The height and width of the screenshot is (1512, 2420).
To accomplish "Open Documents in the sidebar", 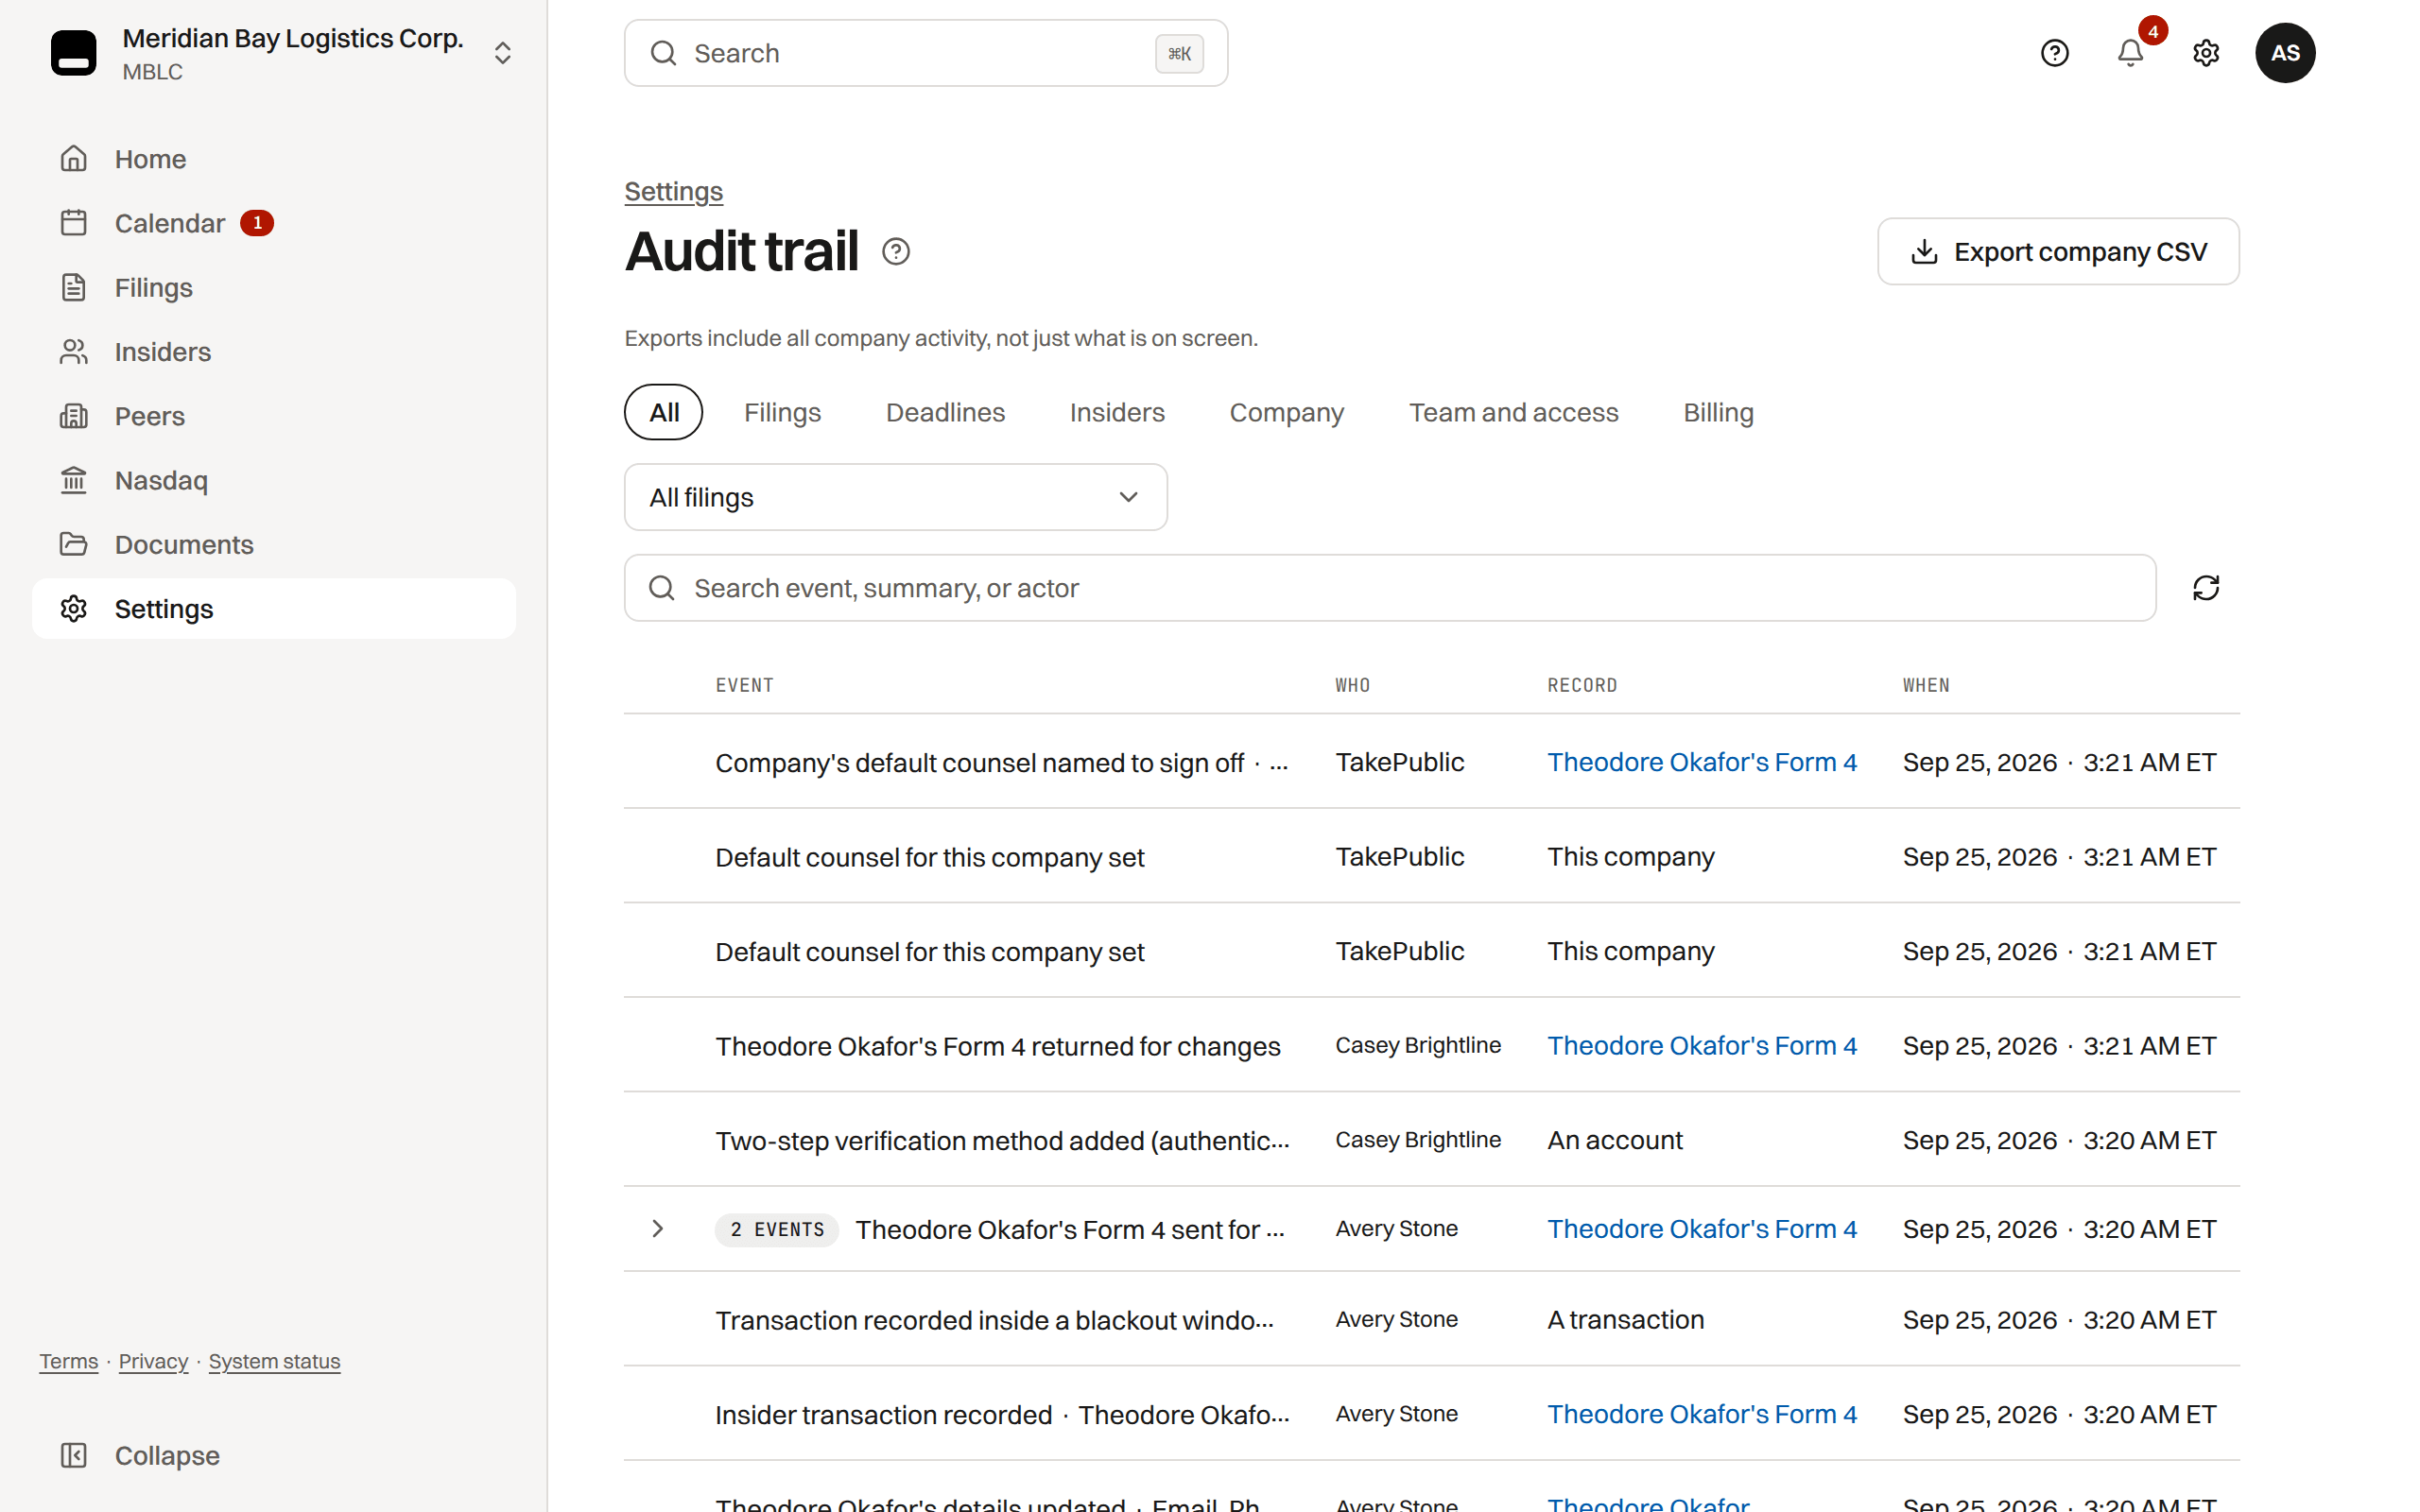I will click(x=273, y=545).
